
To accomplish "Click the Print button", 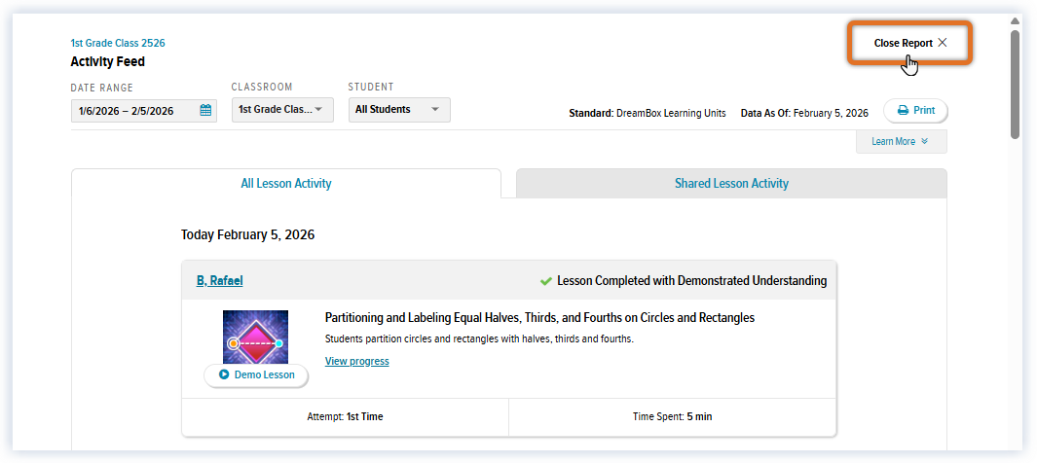I will click(x=915, y=110).
